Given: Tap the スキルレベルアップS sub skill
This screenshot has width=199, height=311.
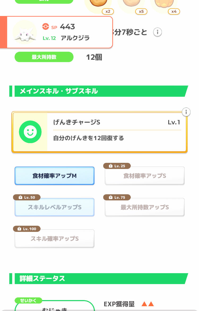Looking at the screenshot, I should (x=54, y=207).
